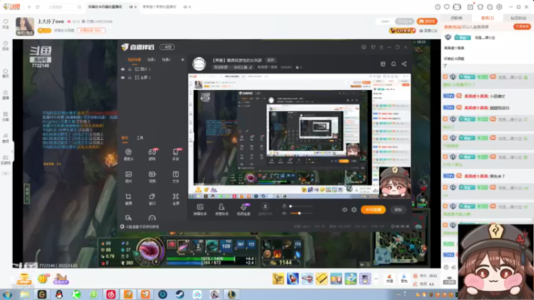534x300 pixels.
Task: Click the download icon below the stream preview
Action: pos(265,207)
